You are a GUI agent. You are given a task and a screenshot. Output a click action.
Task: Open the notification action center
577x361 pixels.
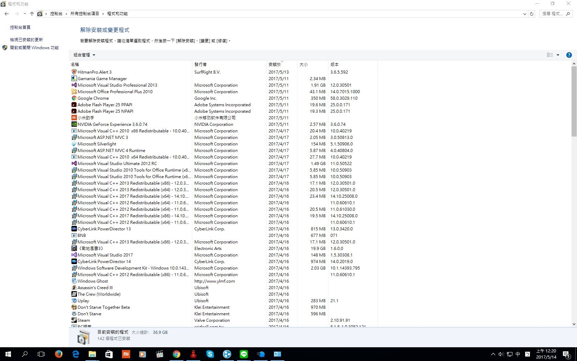click(x=567, y=354)
